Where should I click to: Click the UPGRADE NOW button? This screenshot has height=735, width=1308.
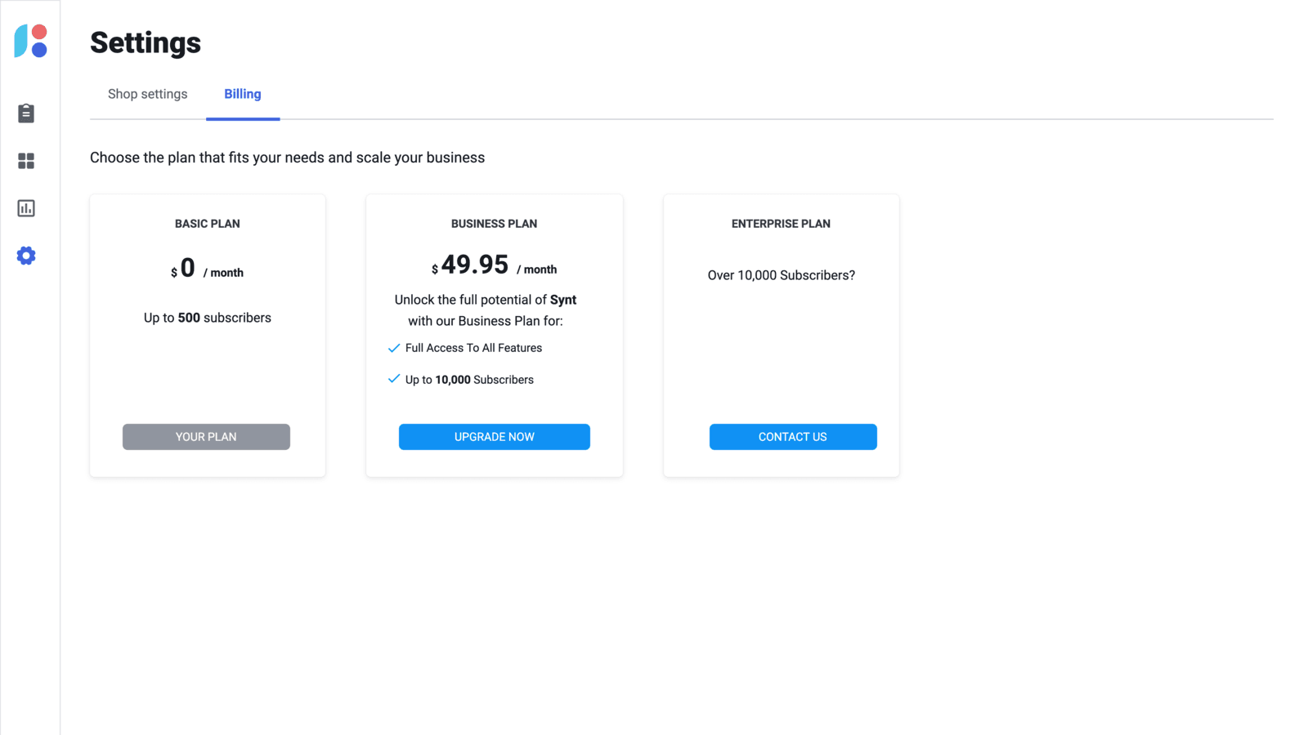[x=494, y=437]
